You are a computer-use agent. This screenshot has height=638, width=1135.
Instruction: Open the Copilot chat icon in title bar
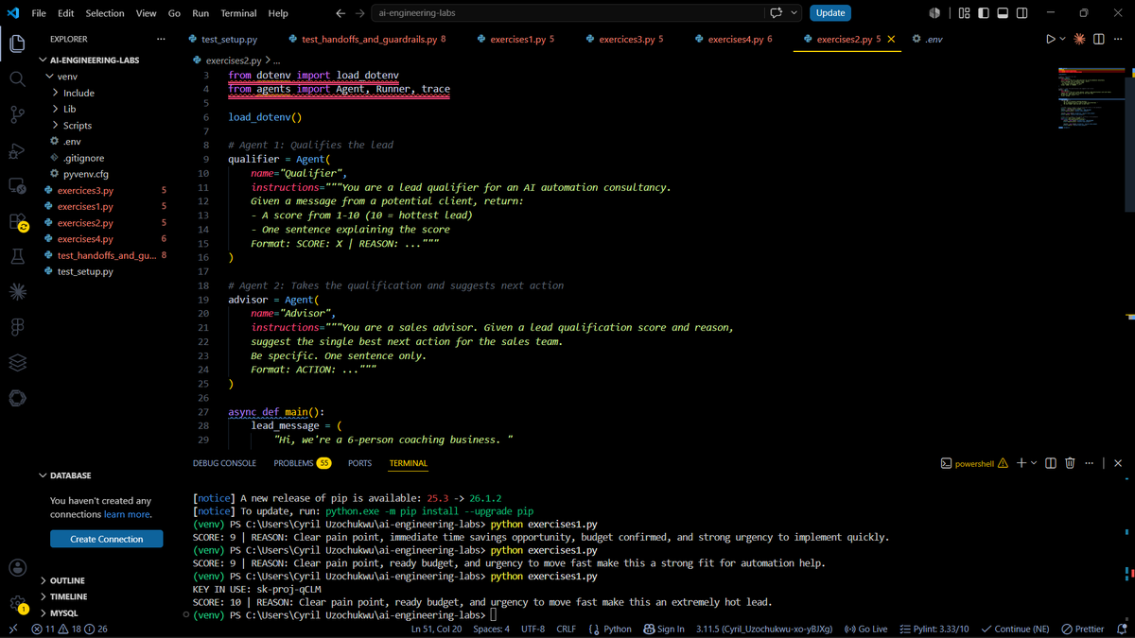[x=777, y=13]
